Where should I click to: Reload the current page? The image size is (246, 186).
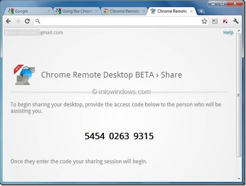28,21
